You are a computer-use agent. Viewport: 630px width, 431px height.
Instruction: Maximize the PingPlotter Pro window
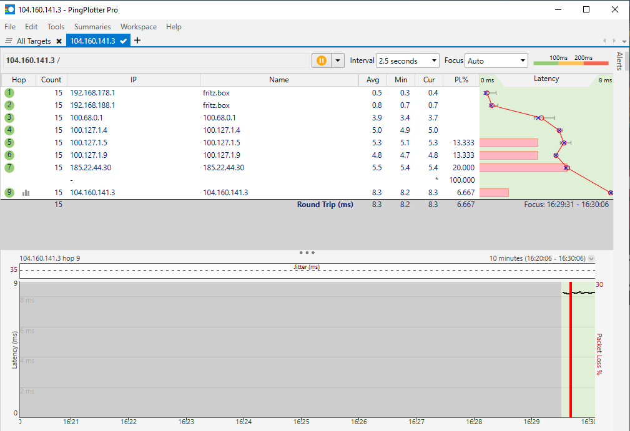click(x=586, y=9)
